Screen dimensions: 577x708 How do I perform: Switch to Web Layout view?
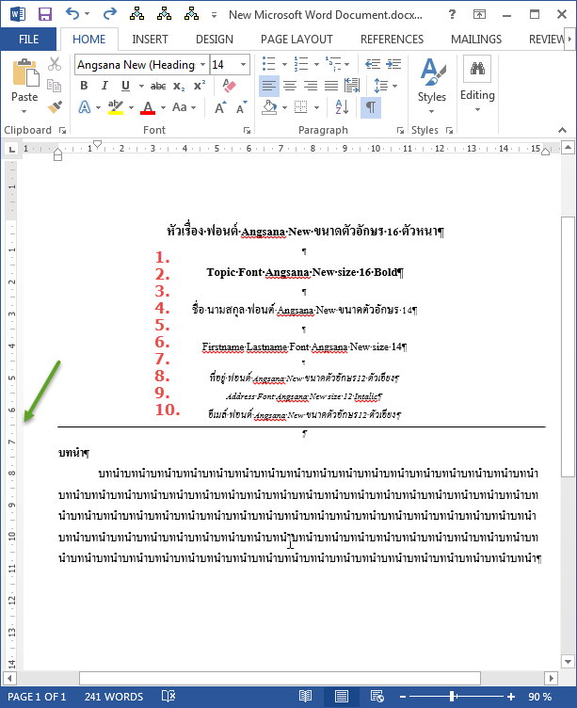pos(377,697)
